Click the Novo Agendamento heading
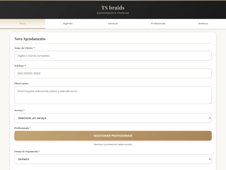This screenshot has width=226, height=170. pyautogui.click(x=30, y=39)
